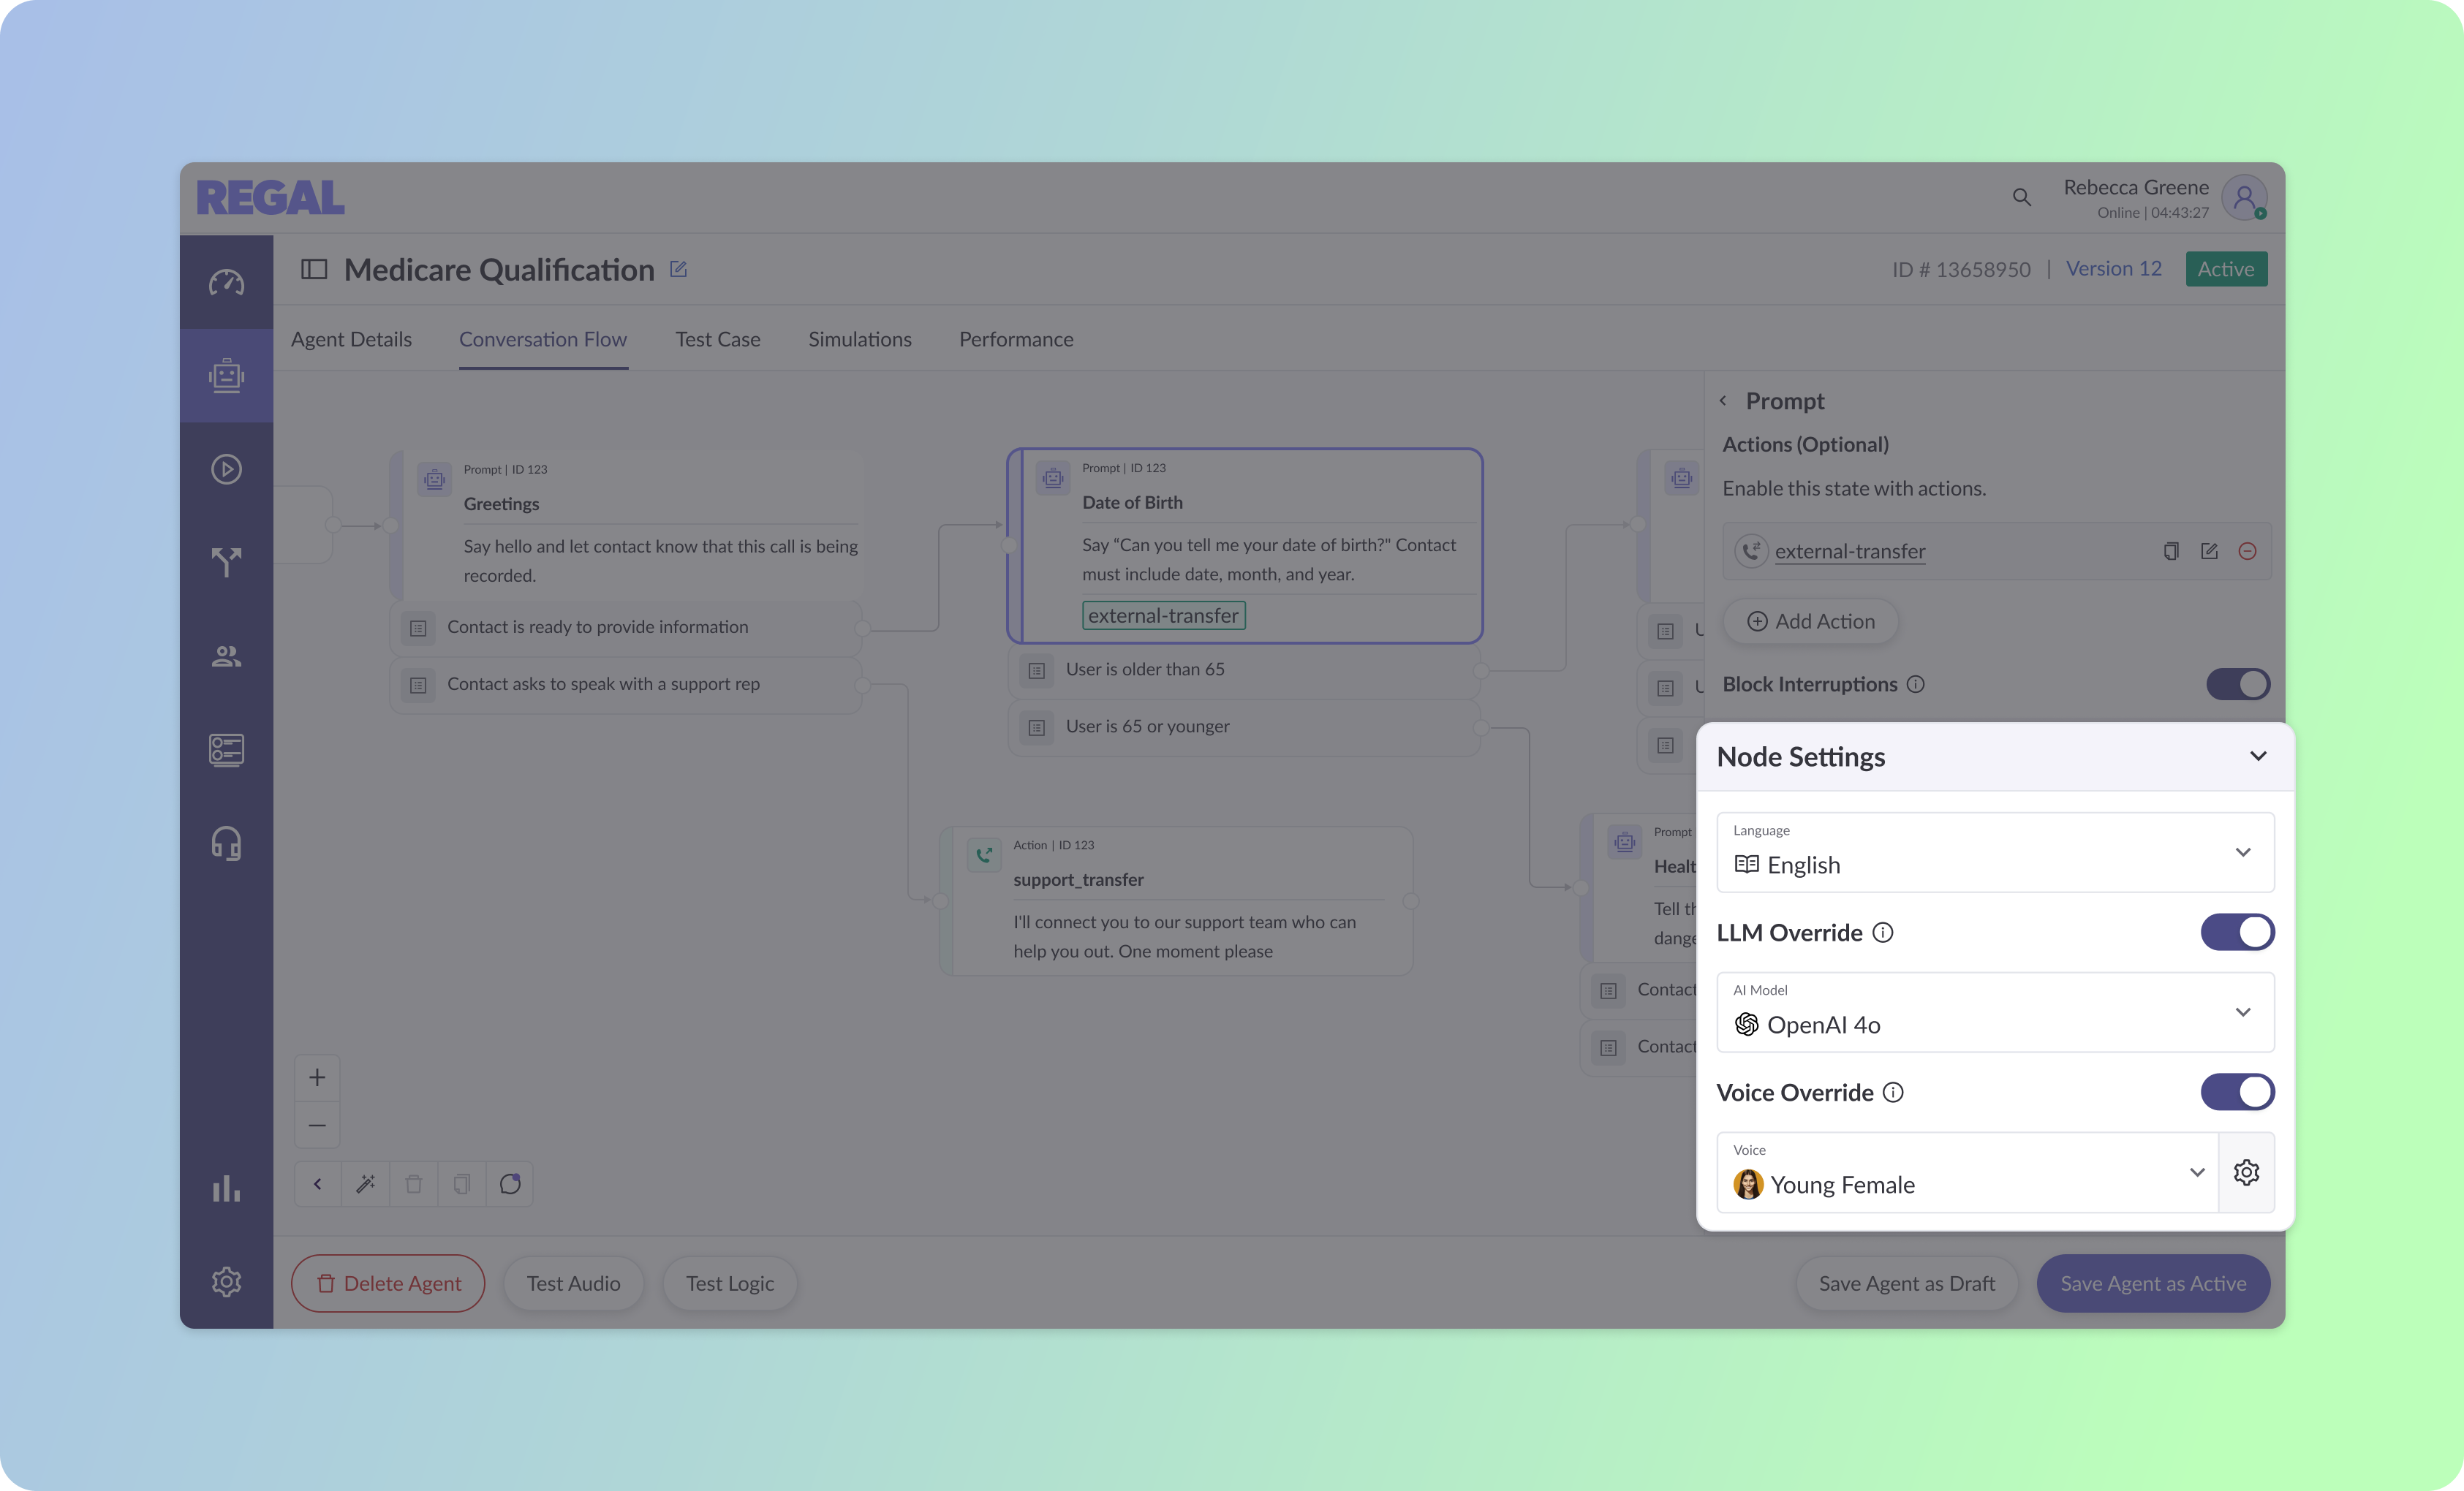Open the dashboard speedometer sidebar icon

click(x=226, y=283)
